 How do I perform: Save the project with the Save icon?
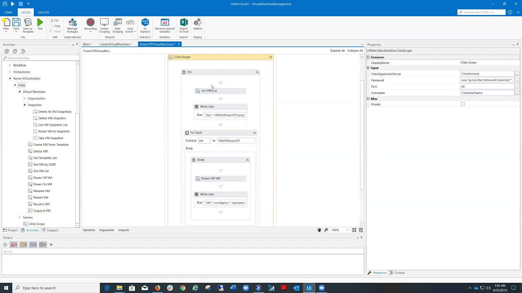pyautogui.click(x=16, y=24)
